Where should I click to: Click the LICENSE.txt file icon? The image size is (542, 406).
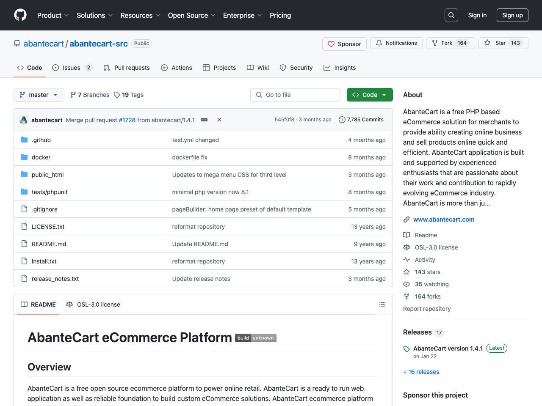tap(24, 227)
